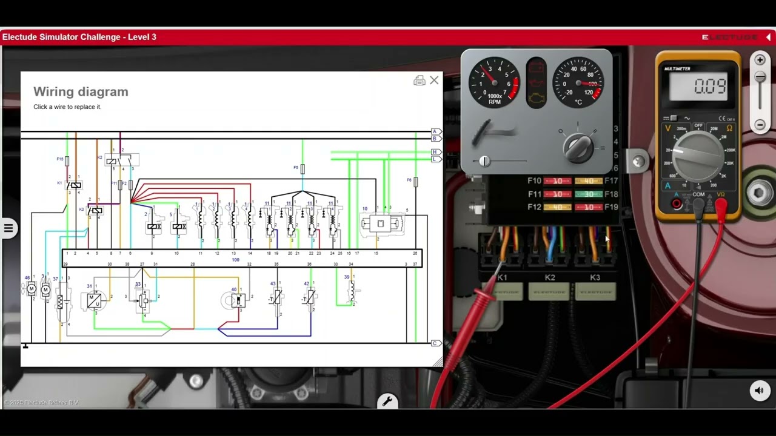Select fuse F19 in fuse box
This screenshot has height=436, width=776.
pyautogui.click(x=588, y=207)
